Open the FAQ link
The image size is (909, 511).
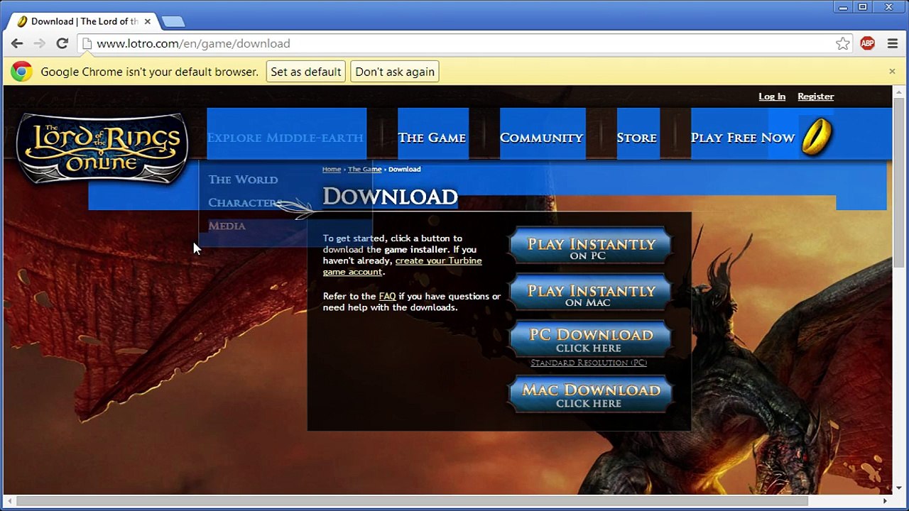(387, 296)
